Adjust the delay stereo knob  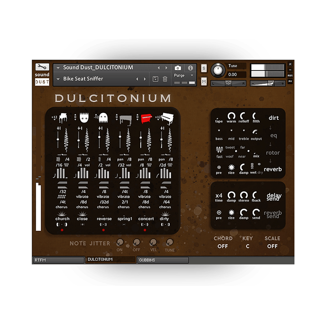[244, 195]
